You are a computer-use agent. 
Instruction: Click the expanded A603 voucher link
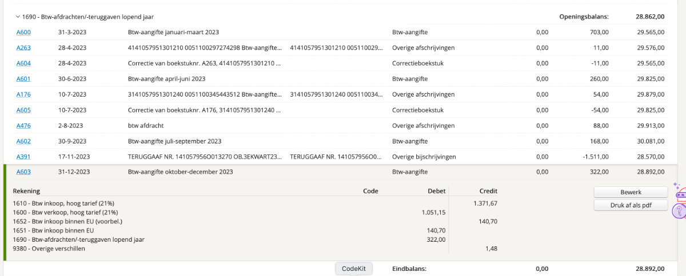click(23, 171)
